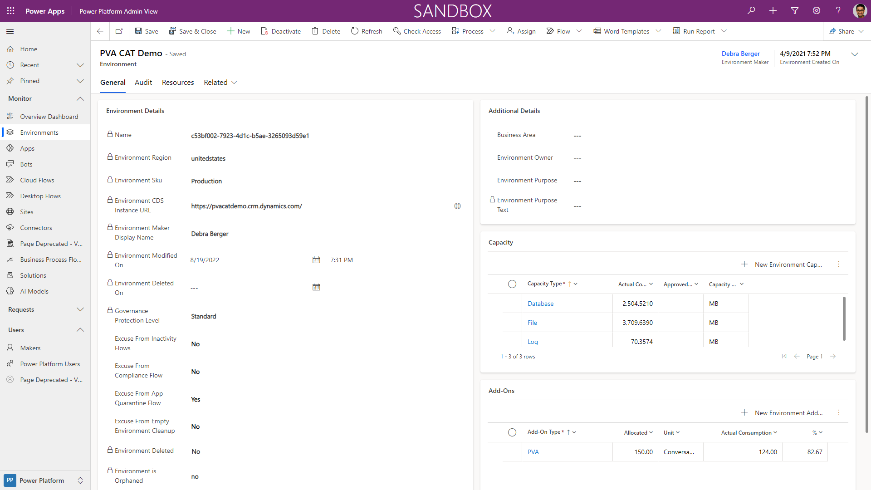The width and height of the screenshot is (871, 490).
Task: Click the Delete toolbar button
Action: 326,31
